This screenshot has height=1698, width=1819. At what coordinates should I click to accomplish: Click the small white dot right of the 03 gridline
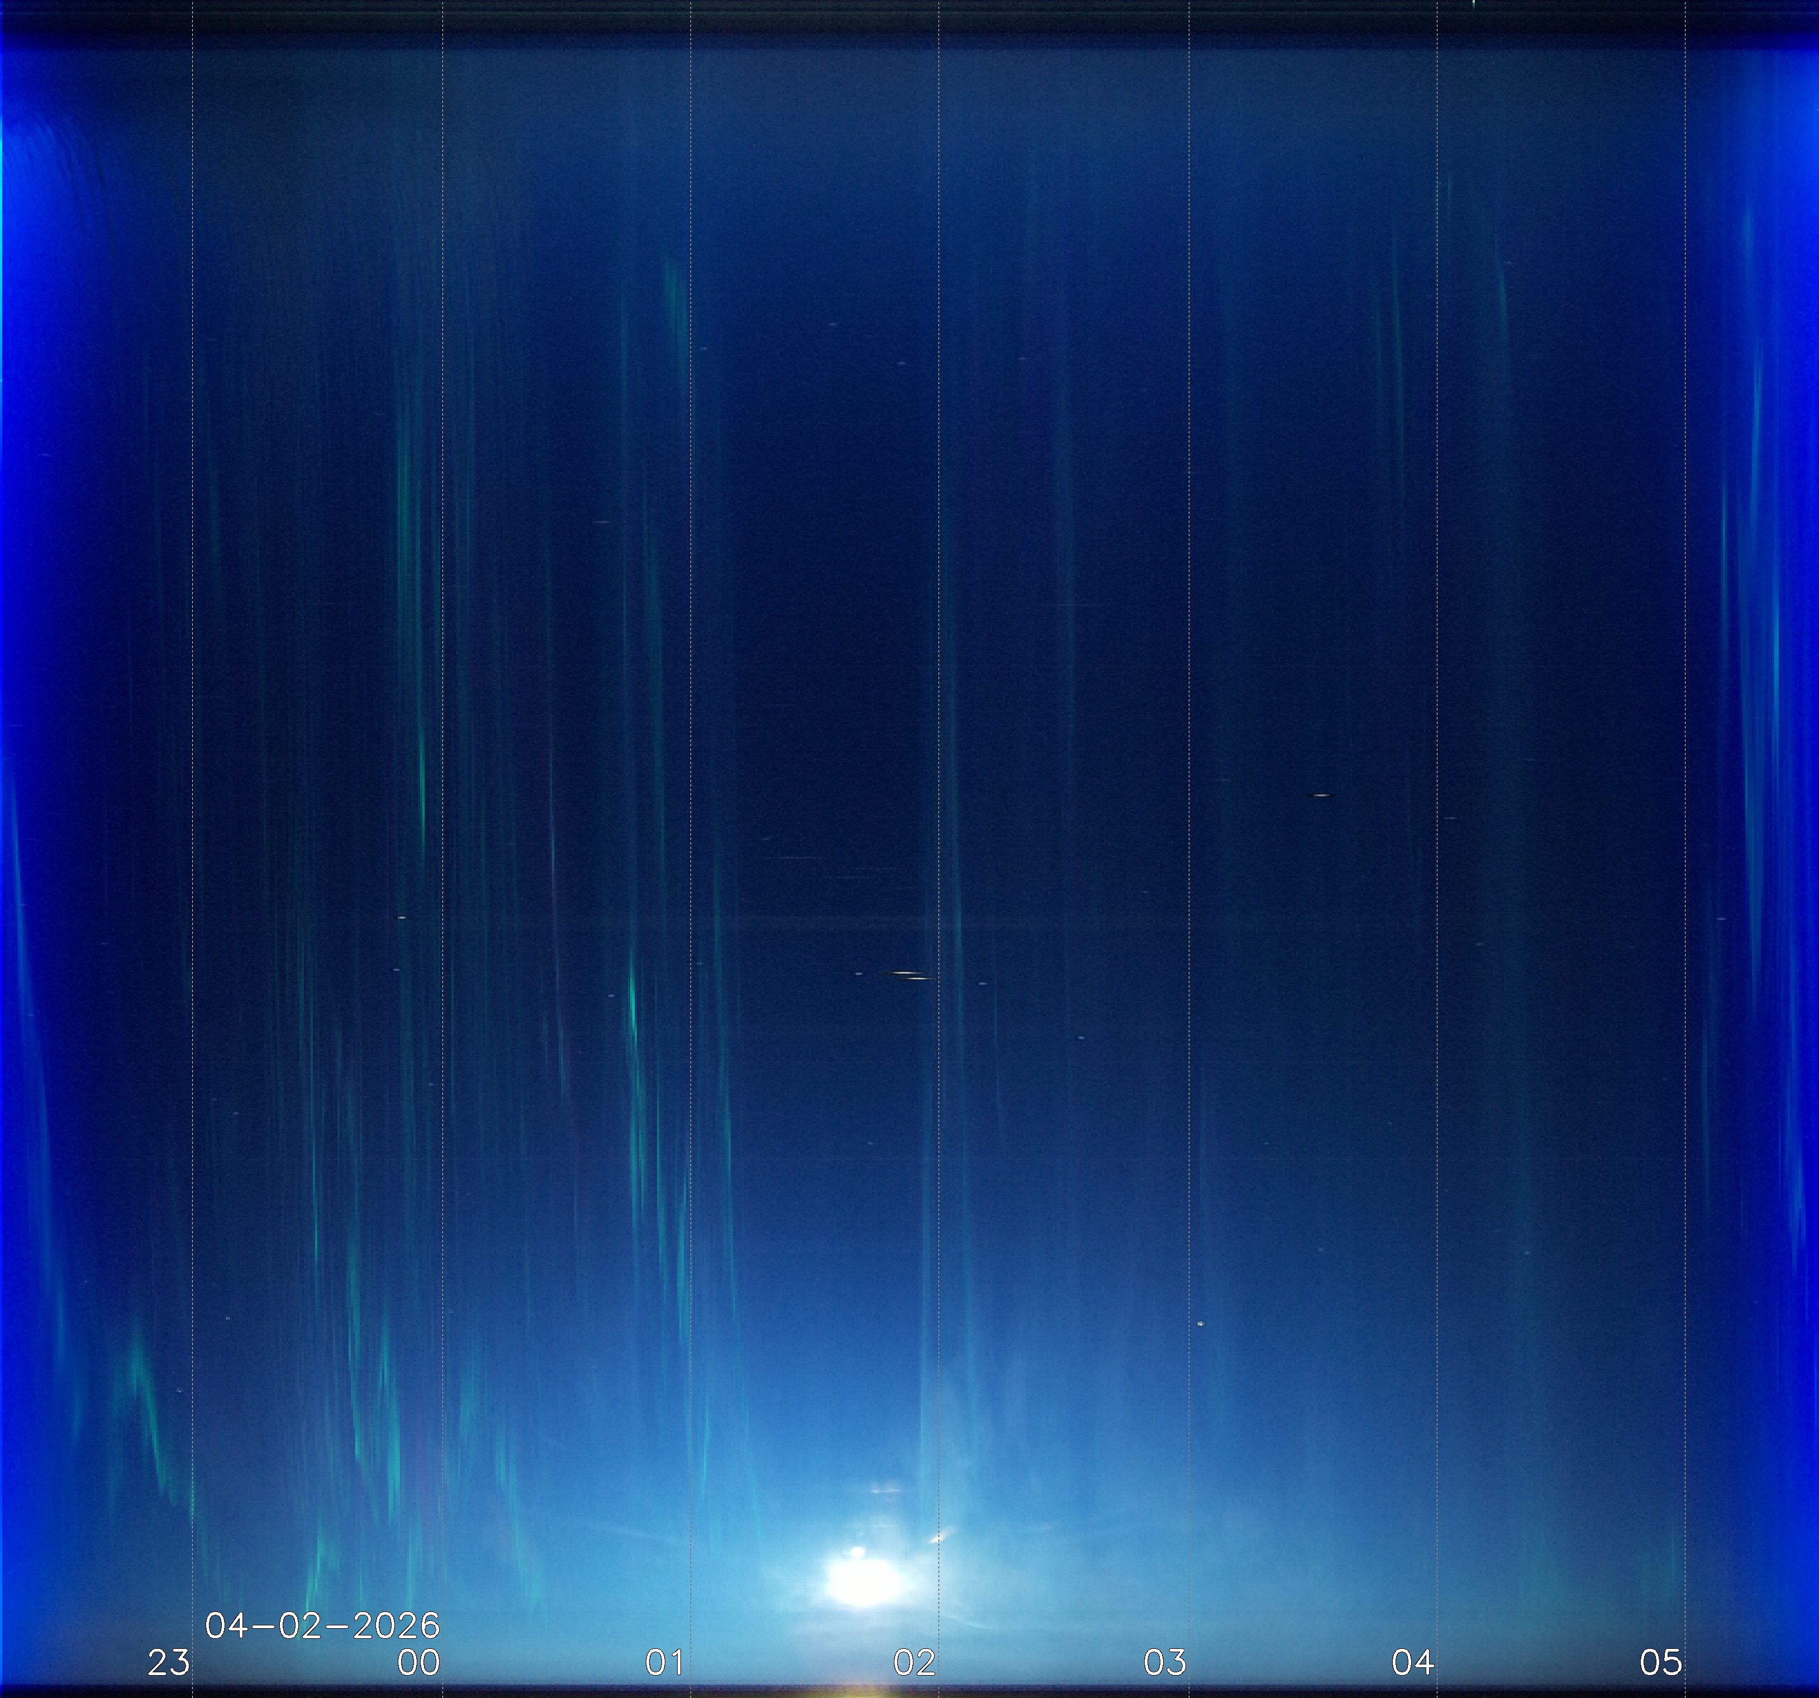pyautogui.click(x=1201, y=1323)
